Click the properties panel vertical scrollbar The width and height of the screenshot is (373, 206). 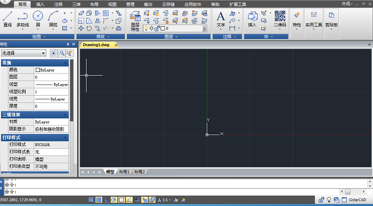coord(72,90)
